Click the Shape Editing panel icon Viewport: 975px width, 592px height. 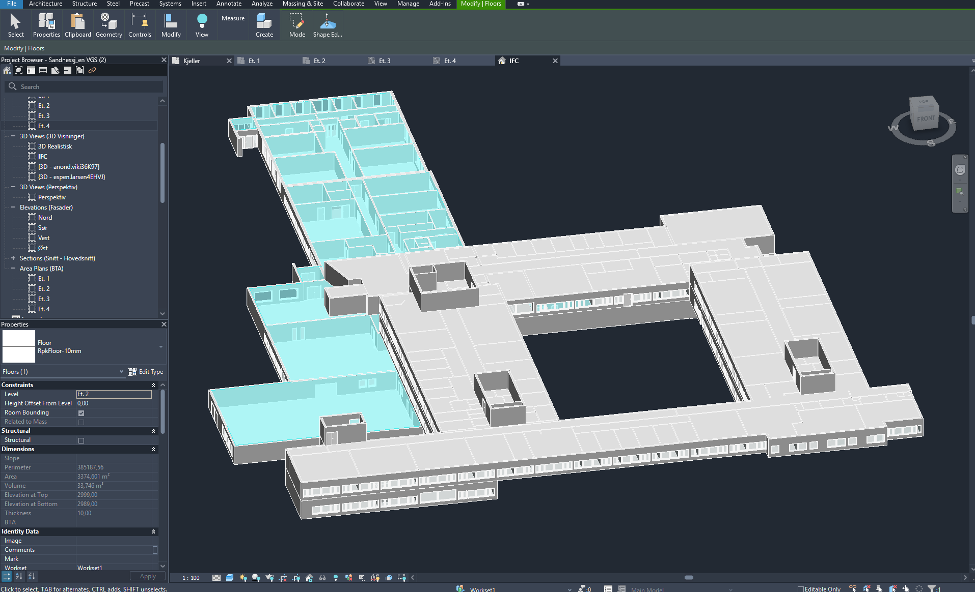(328, 25)
